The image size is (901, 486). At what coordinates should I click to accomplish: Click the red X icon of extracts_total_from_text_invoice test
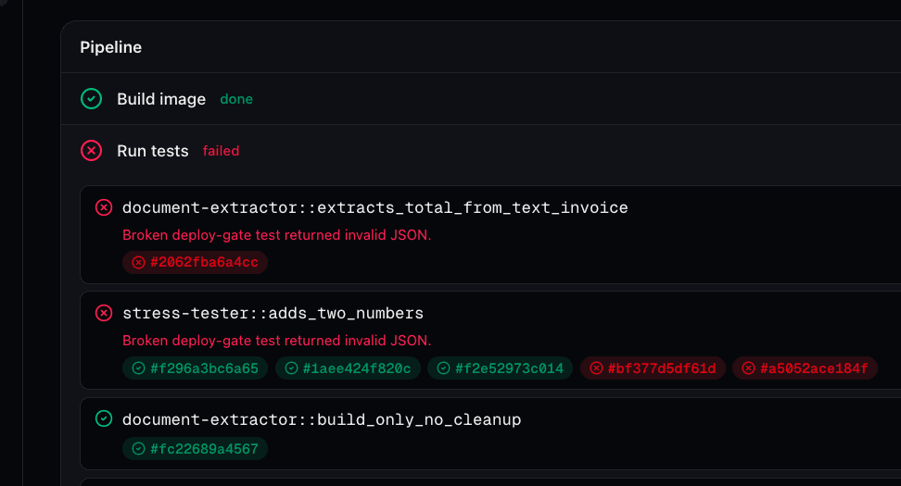(104, 207)
